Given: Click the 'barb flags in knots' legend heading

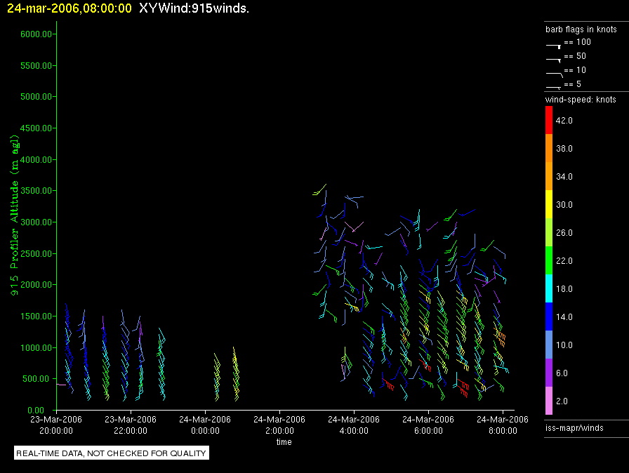Looking at the screenshot, I should point(581,29).
